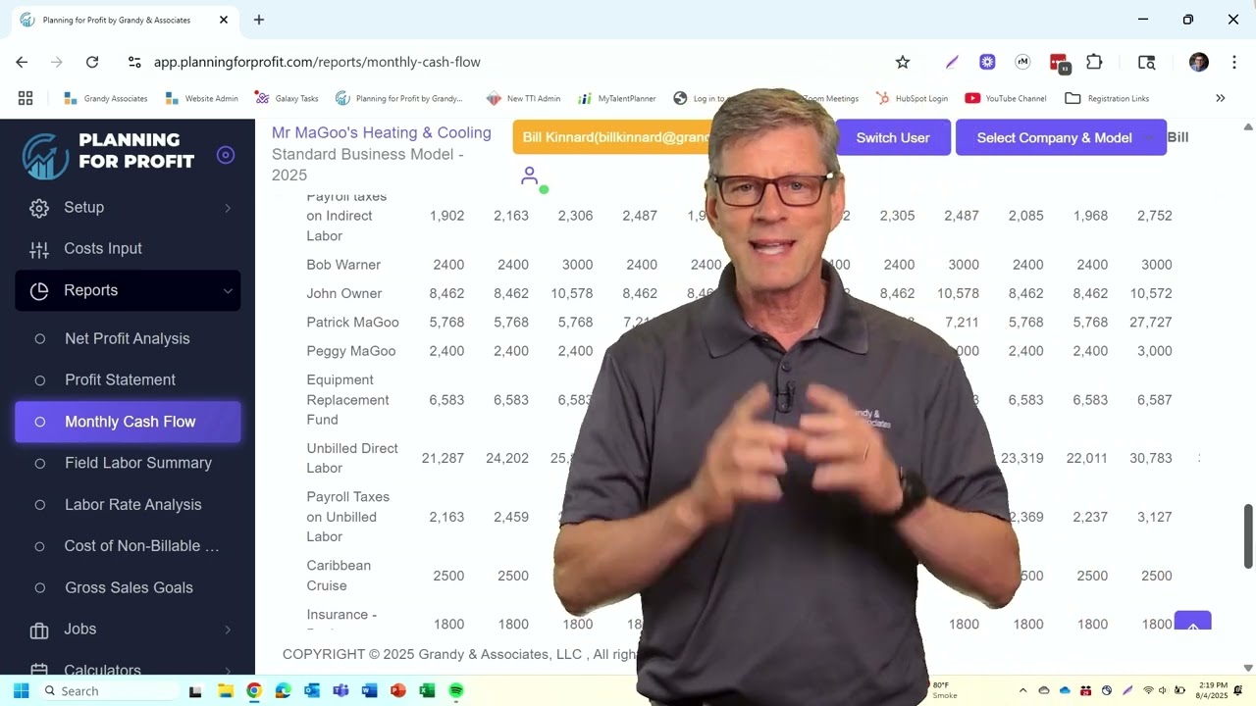
Task: Click the Mr MaGoo's Heating & Cooling title
Action: [382, 132]
